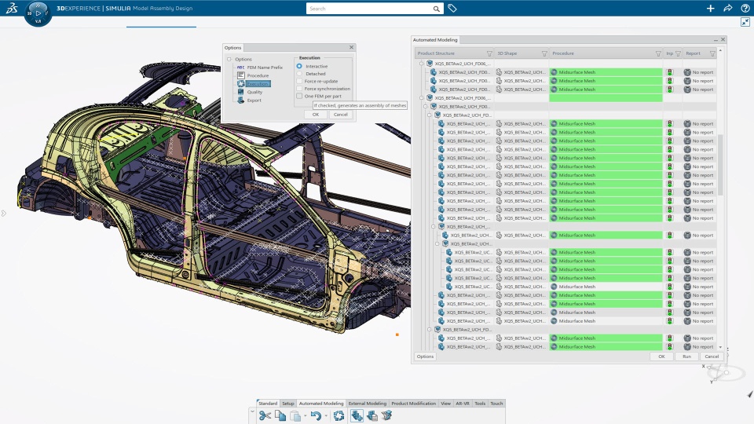Click the highlighted Automated Modeling command icon
This screenshot has width=754, height=424.
pyautogui.click(x=357, y=416)
